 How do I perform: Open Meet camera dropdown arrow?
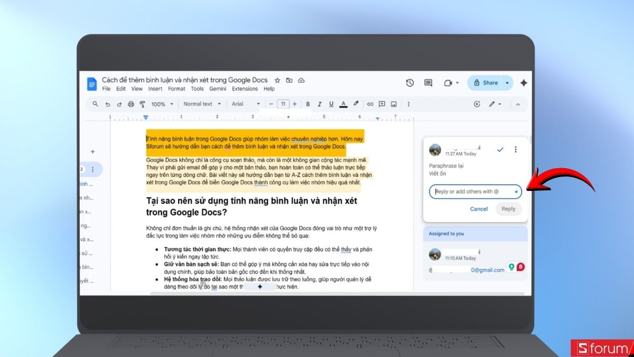point(458,83)
